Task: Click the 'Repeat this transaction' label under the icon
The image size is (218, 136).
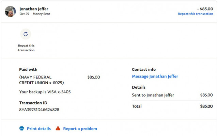Action: pyautogui.click(x=26, y=48)
